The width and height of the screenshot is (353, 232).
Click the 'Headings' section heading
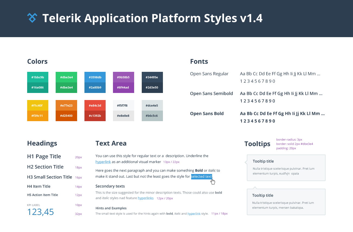click(x=42, y=143)
